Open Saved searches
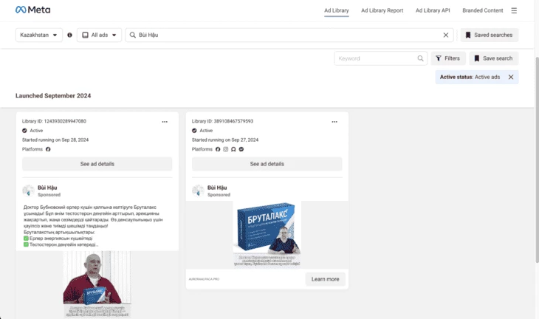The image size is (539, 319). 489,35
